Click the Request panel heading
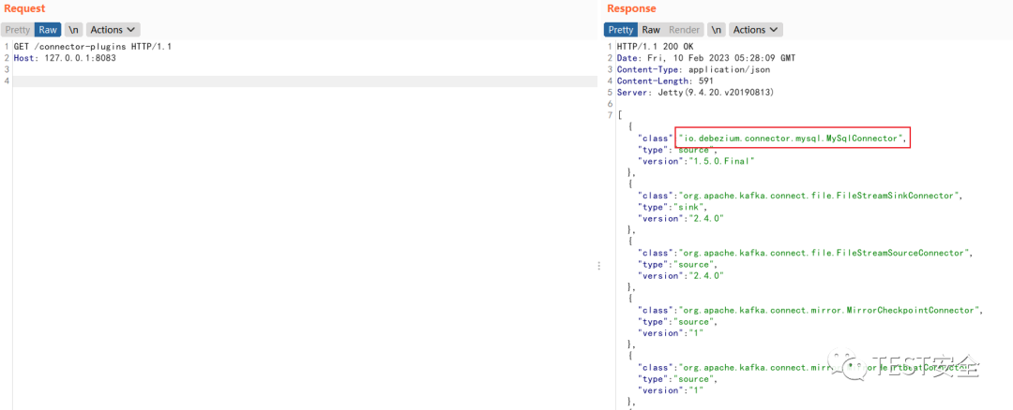The image size is (1013, 410). (x=24, y=8)
